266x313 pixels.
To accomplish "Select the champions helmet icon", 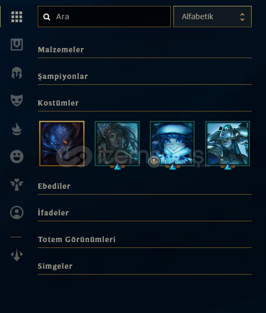I will pos(16,73).
